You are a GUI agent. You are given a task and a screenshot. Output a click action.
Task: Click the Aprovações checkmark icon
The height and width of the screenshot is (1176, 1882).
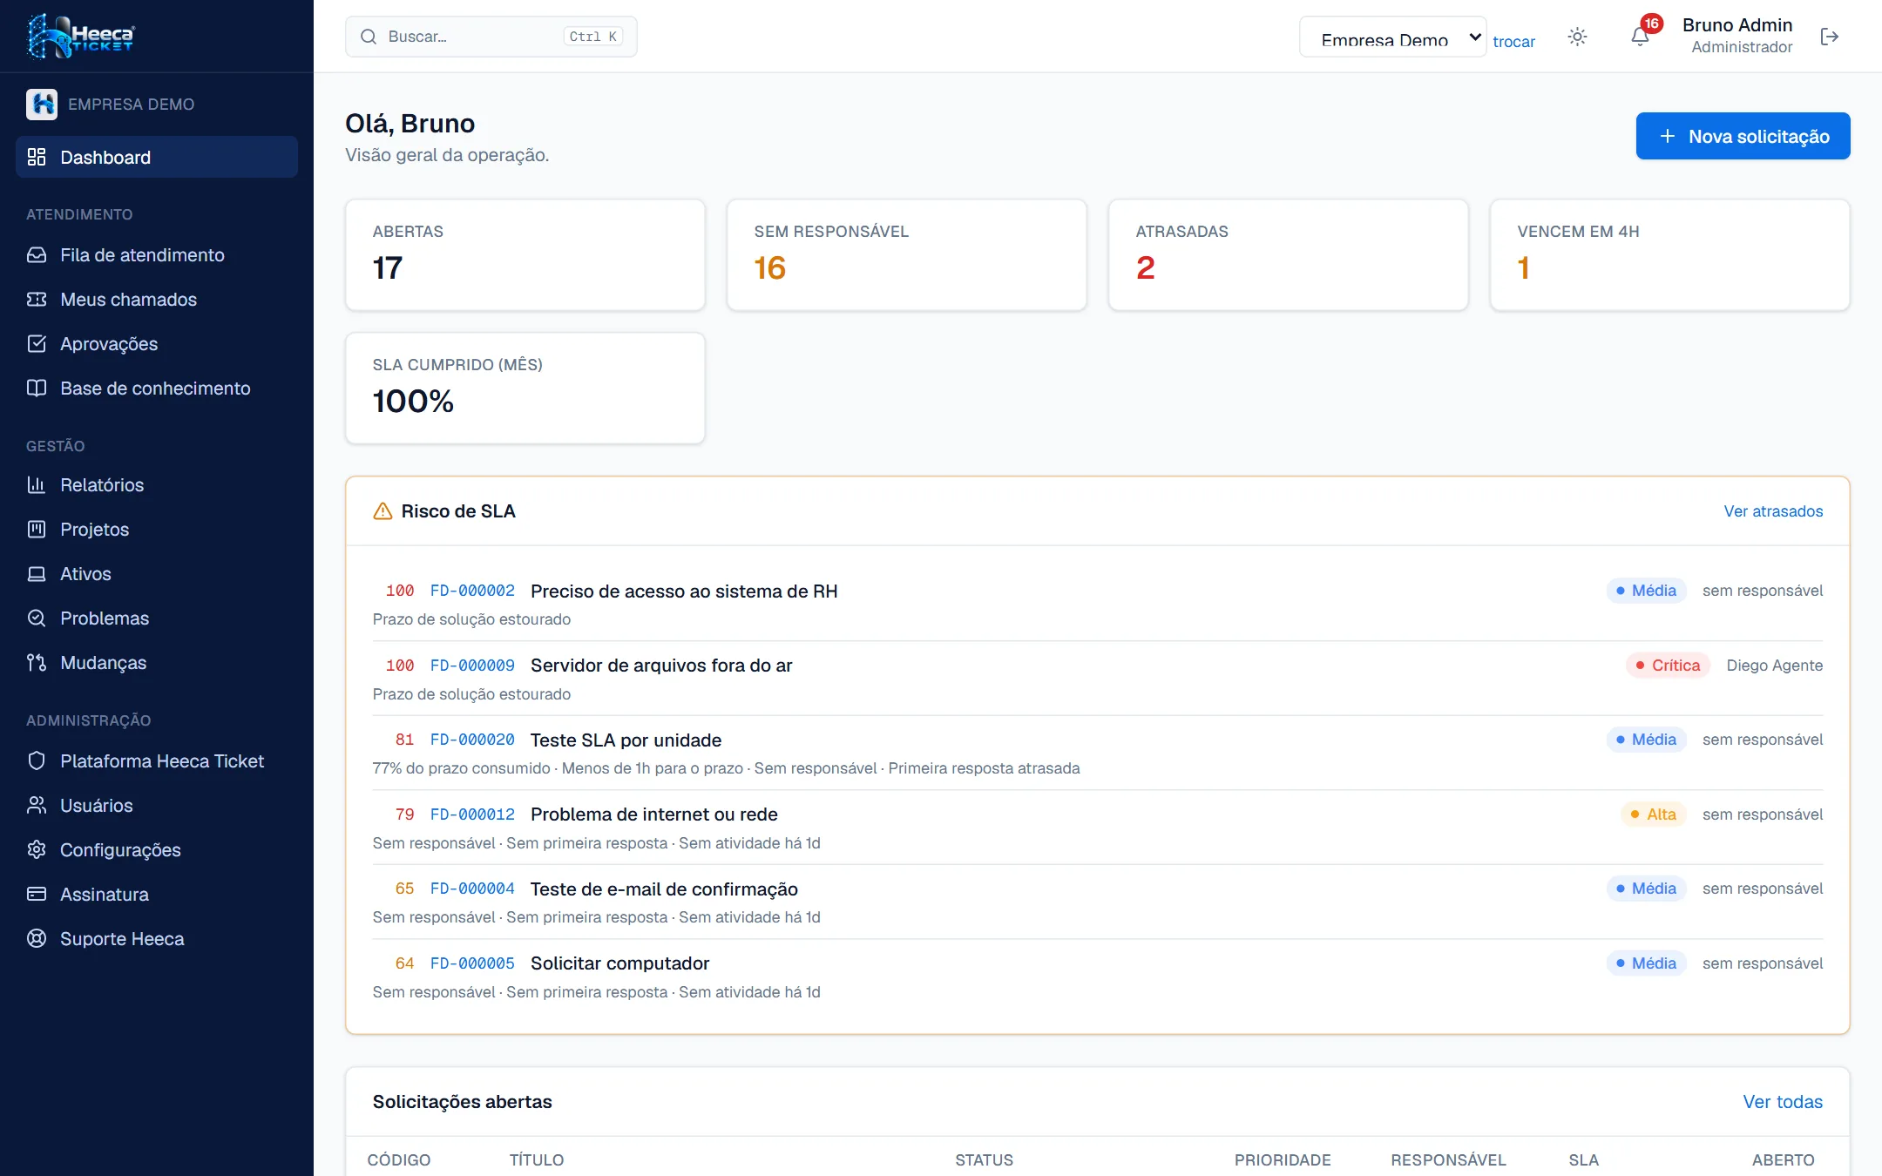(37, 343)
